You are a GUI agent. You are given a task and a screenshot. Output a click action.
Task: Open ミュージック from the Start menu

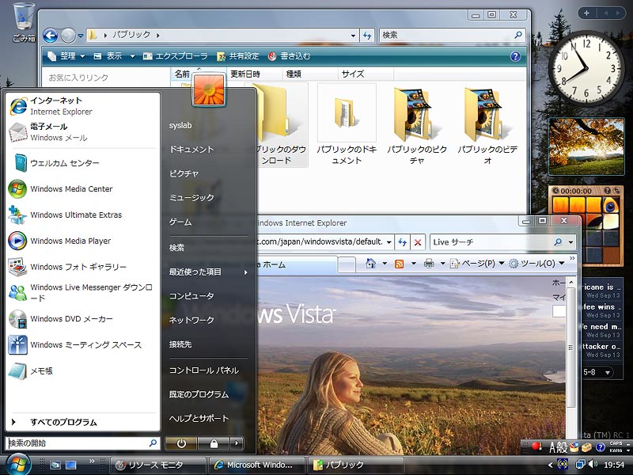click(191, 198)
